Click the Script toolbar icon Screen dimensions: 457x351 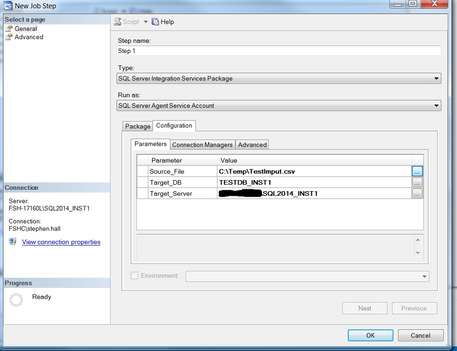tap(118, 22)
